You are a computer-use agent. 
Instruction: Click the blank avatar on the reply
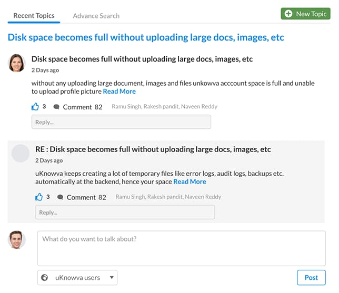[21, 153]
